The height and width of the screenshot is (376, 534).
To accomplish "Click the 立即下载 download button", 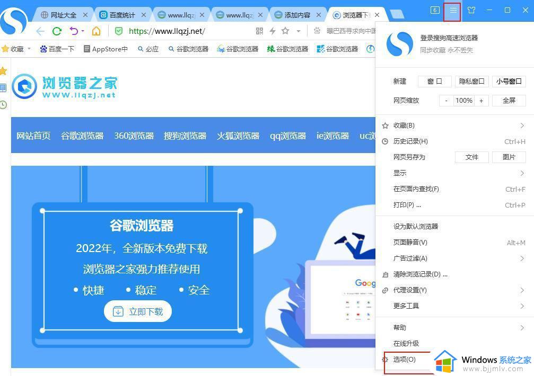I will pyautogui.click(x=137, y=311).
